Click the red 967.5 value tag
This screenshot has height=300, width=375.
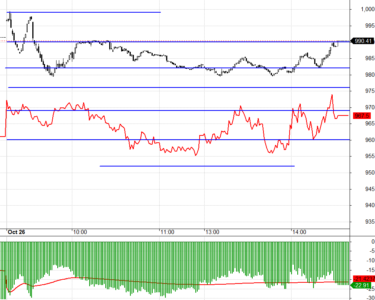click(363, 115)
